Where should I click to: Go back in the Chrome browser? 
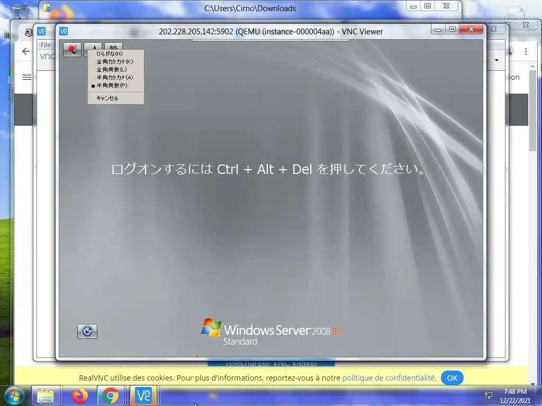pyautogui.click(x=26, y=51)
